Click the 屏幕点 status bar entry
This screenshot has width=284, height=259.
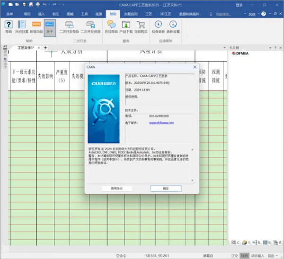pyautogui.click(x=208, y=256)
